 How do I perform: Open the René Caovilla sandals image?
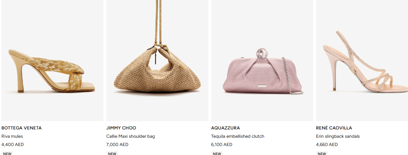[362, 60]
